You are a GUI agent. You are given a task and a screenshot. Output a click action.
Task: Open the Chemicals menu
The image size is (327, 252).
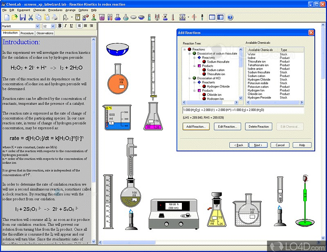[39, 10]
